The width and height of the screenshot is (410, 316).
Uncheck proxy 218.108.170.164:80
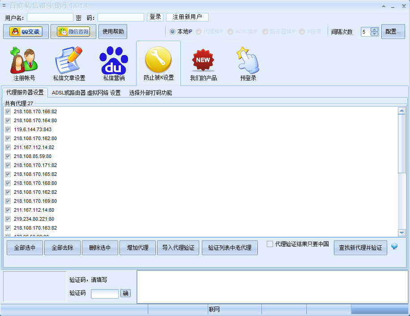tap(8, 120)
